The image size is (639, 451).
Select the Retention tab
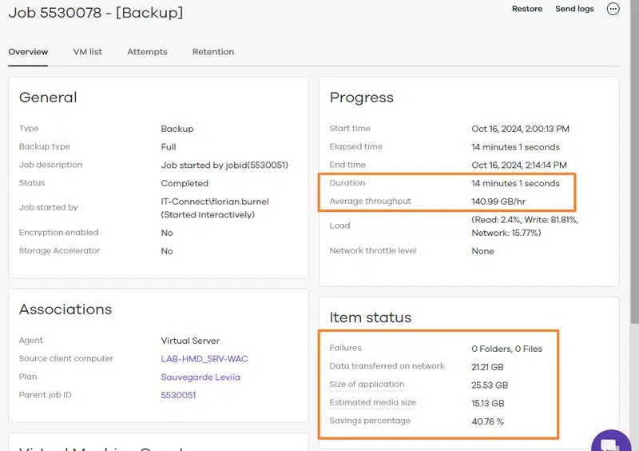tap(213, 52)
